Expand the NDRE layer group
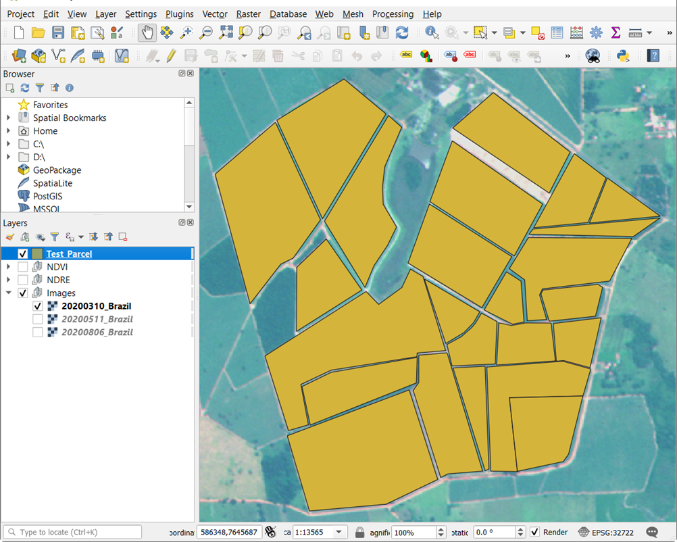The height and width of the screenshot is (542, 677). [x=8, y=280]
